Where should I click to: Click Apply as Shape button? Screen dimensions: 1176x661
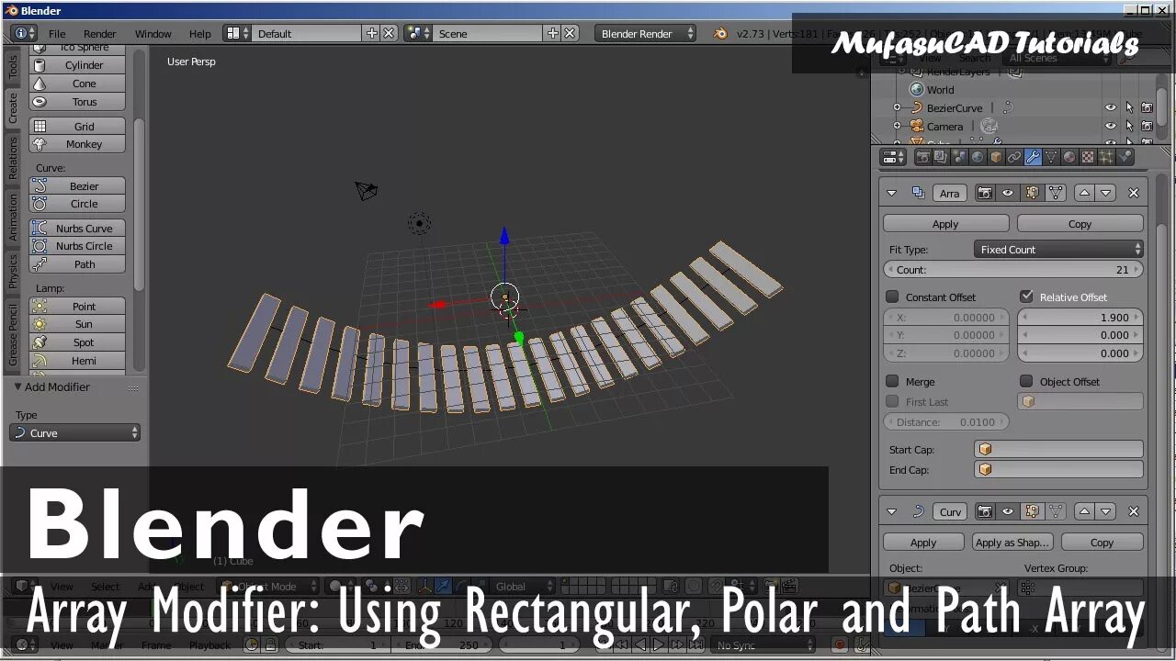pyautogui.click(x=1012, y=543)
